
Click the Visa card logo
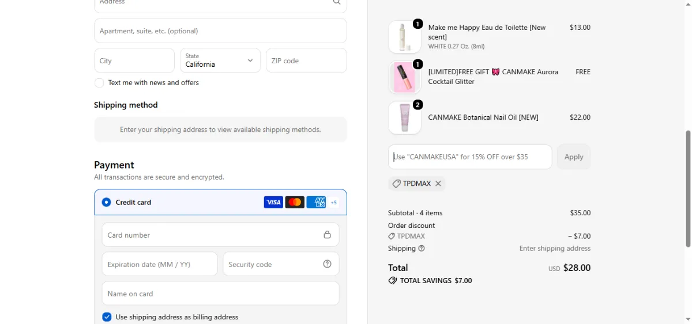(273, 202)
